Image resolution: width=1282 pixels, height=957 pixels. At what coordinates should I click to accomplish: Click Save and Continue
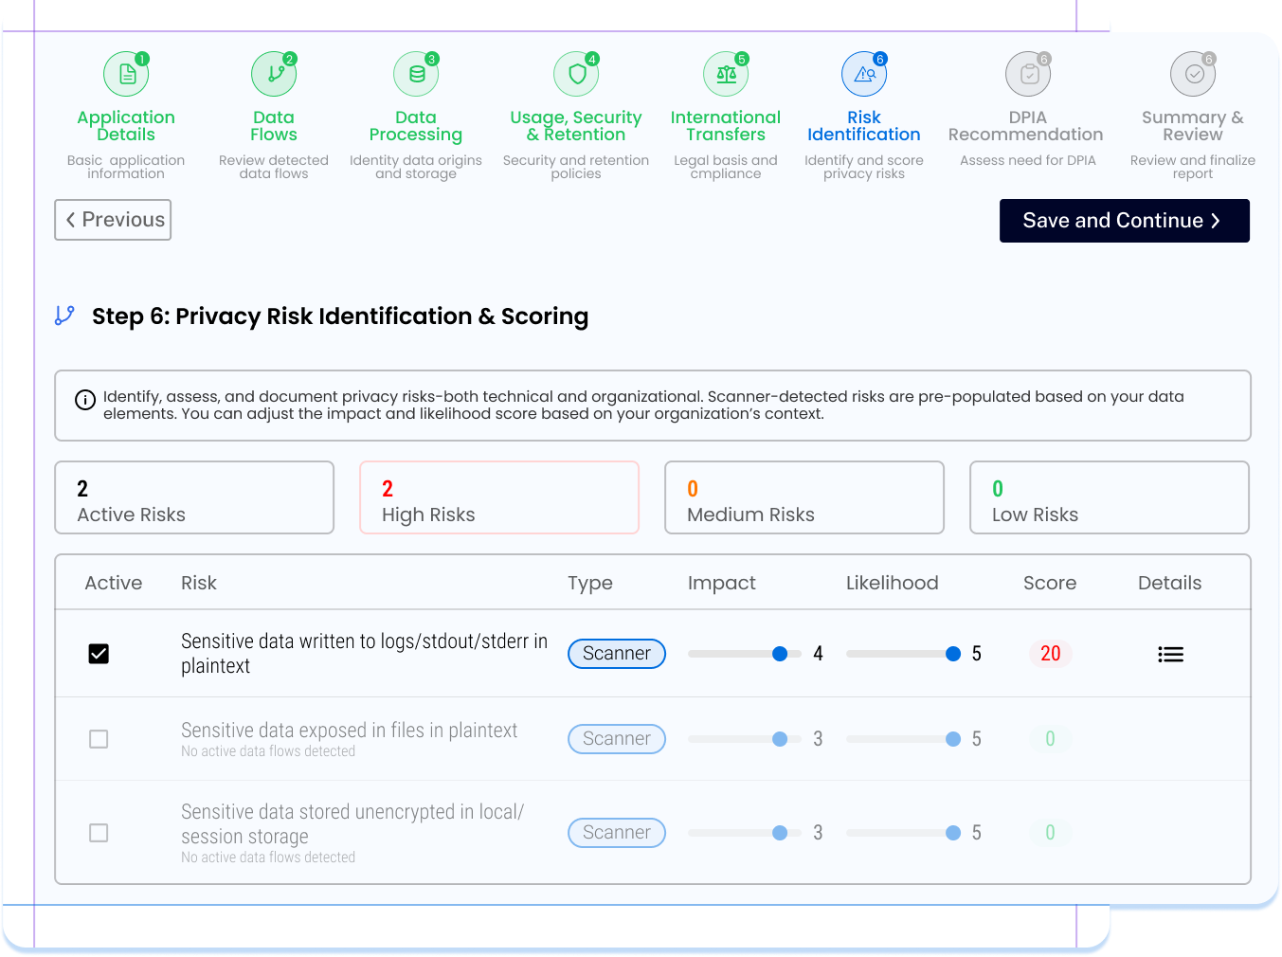(1124, 221)
